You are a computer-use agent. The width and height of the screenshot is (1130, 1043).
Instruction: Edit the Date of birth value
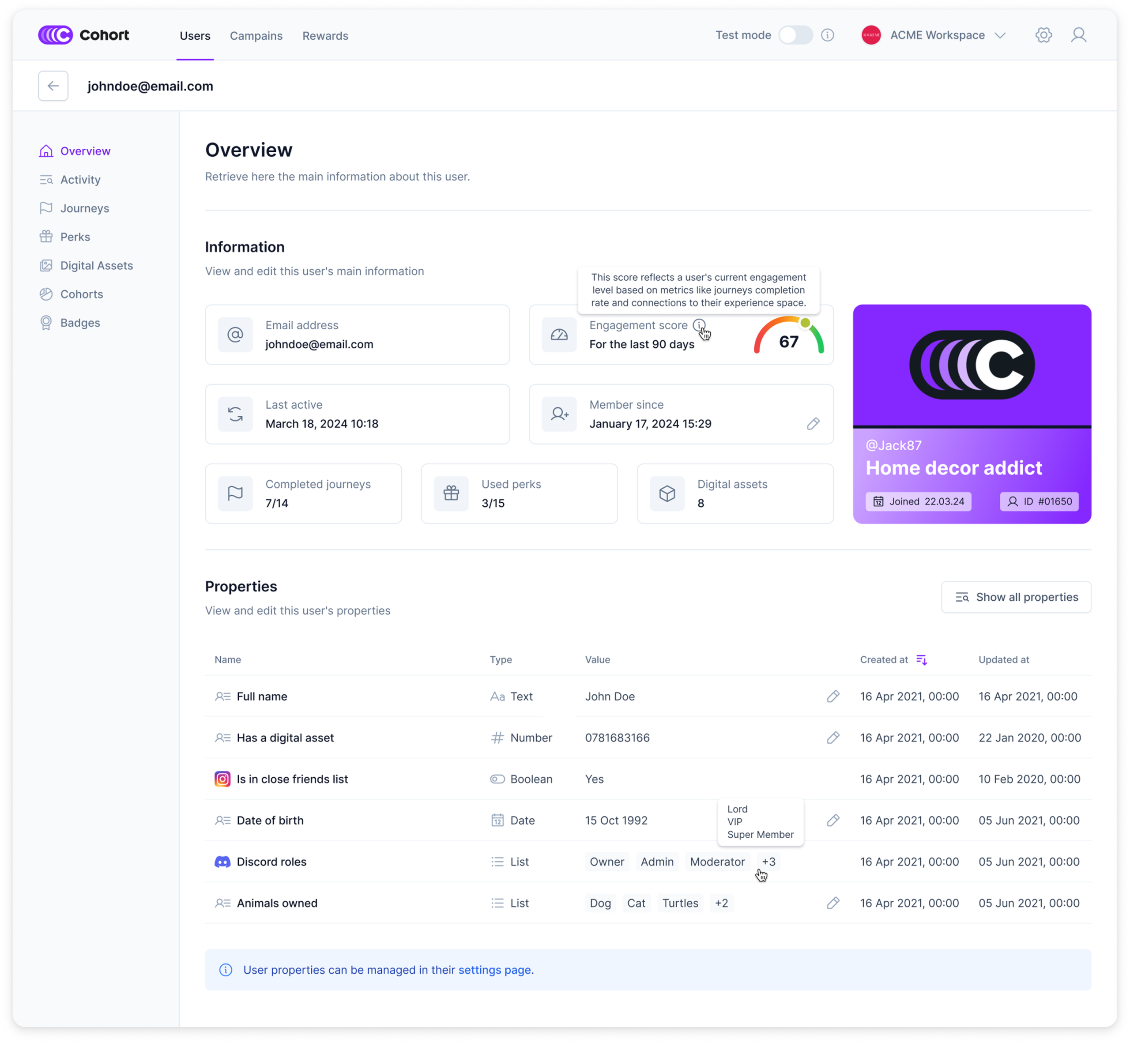point(832,820)
